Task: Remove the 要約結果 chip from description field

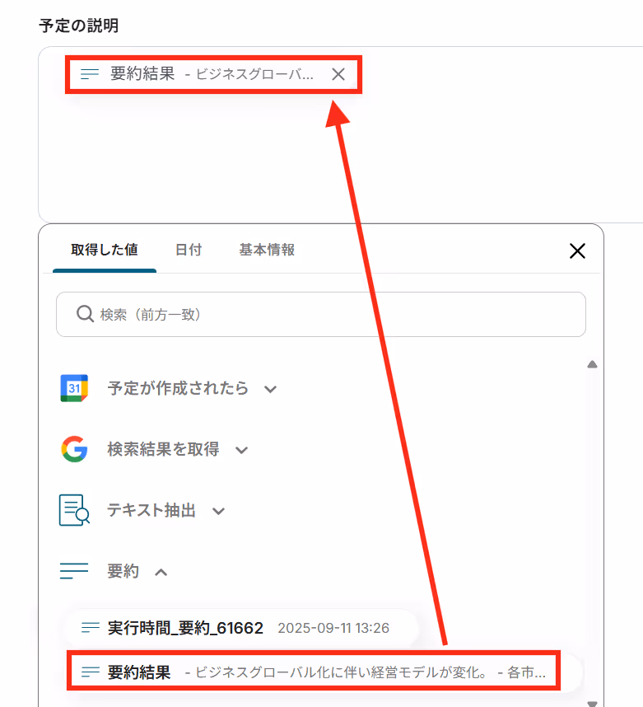Action: click(338, 74)
